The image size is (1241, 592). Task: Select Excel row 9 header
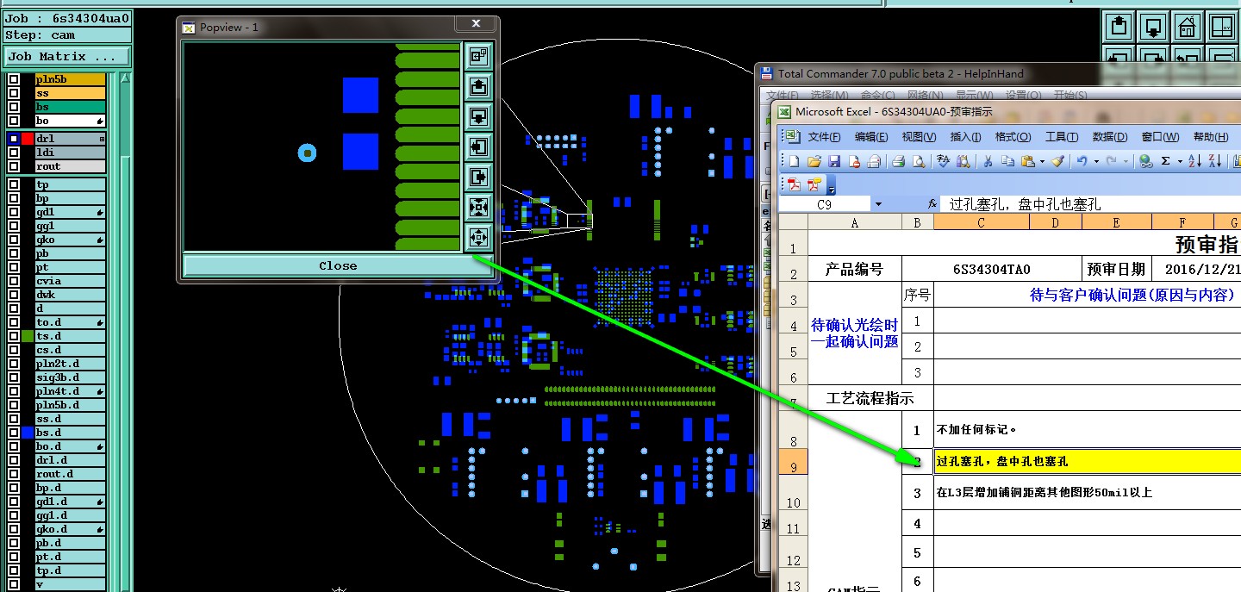click(793, 461)
